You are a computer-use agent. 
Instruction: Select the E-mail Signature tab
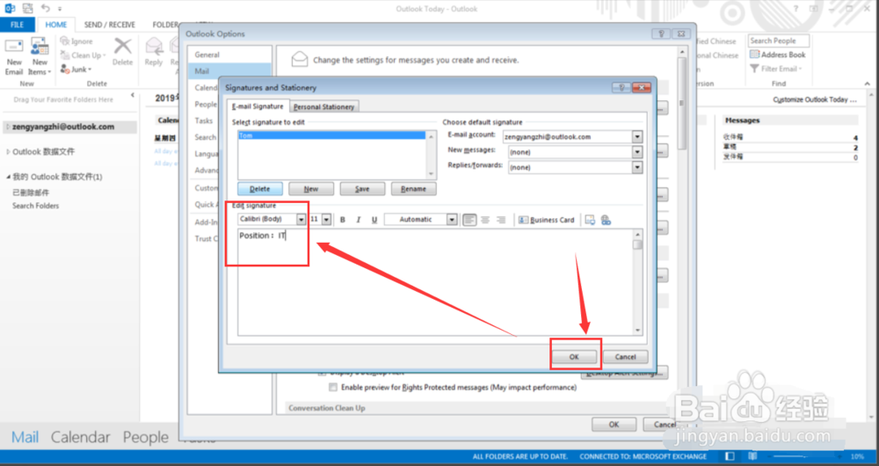click(x=258, y=106)
